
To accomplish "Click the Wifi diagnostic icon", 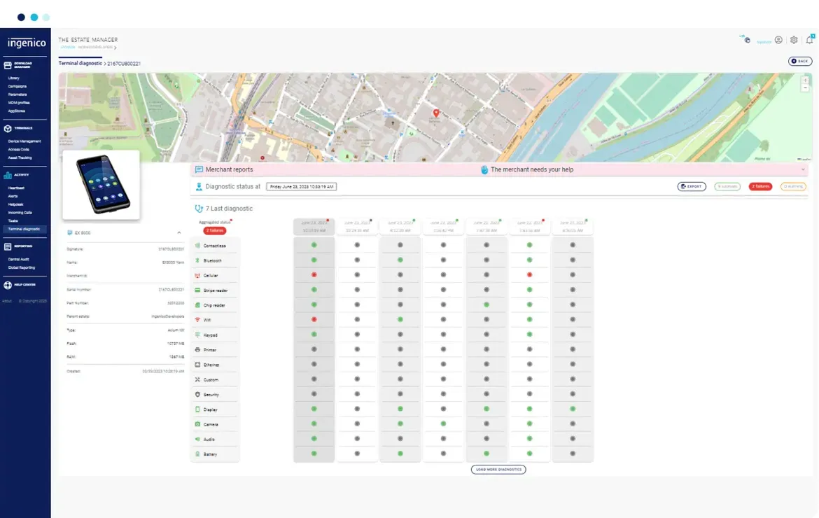I will click(197, 320).
